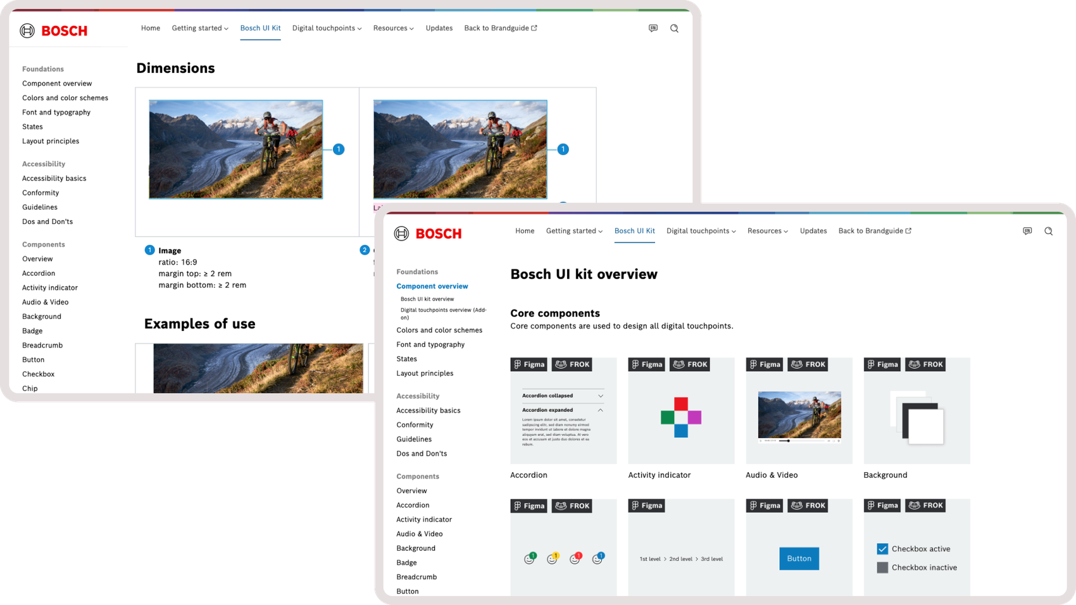Open Chip in back window sidebar

30,389
